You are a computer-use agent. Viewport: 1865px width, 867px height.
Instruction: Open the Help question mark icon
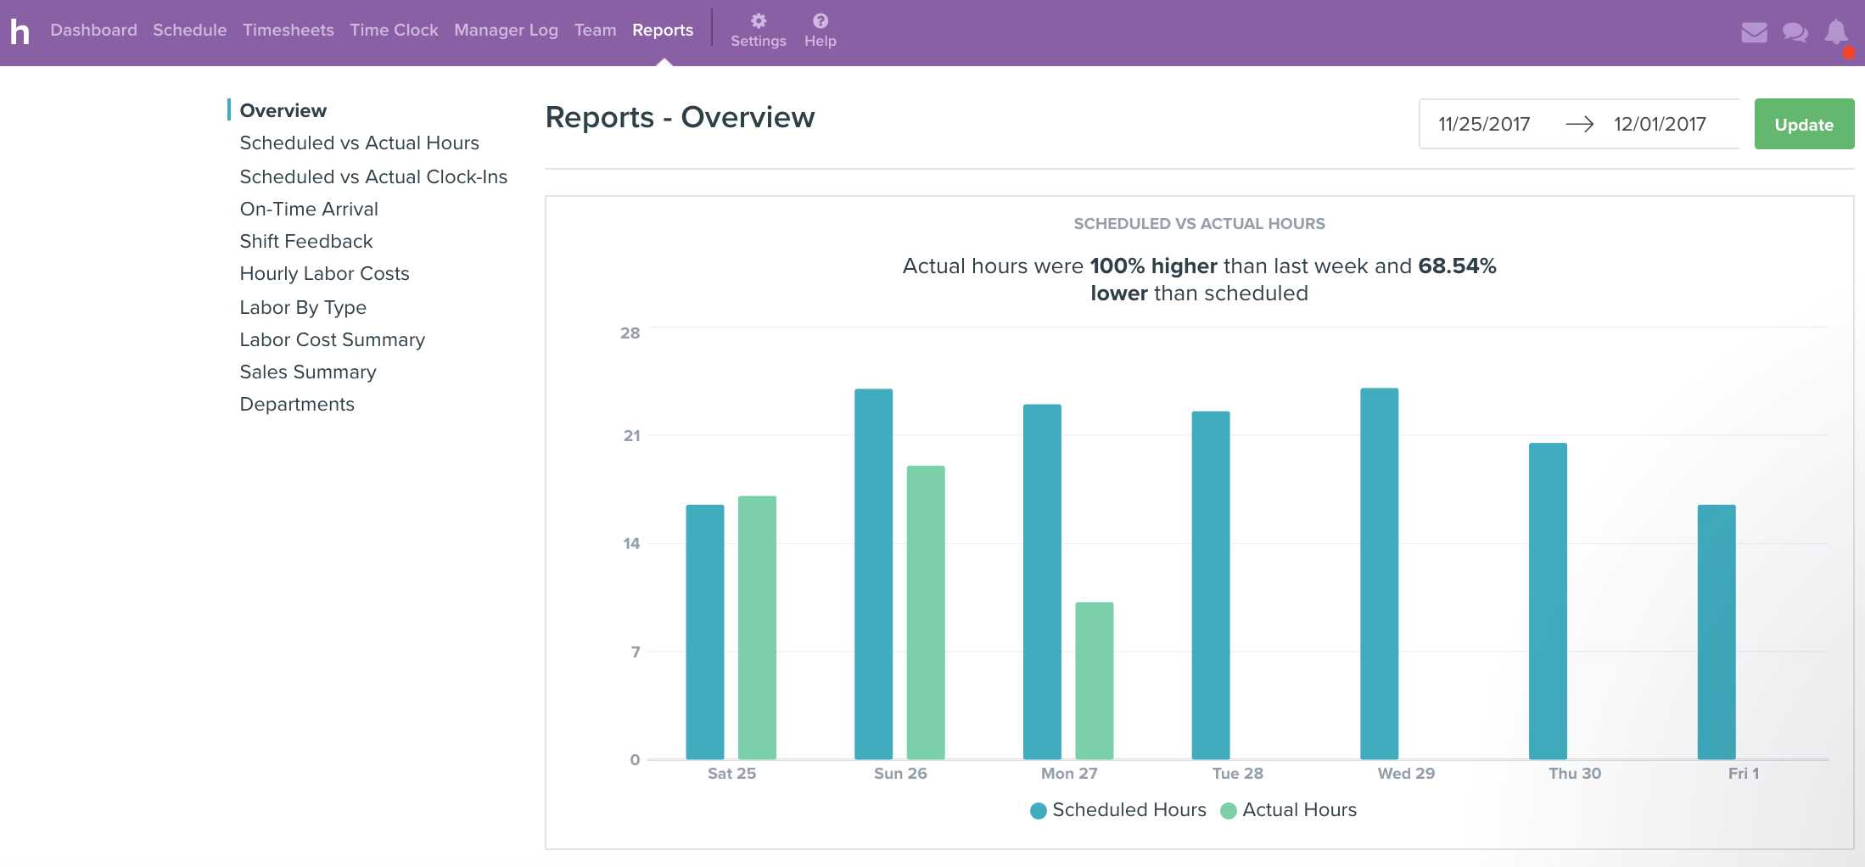pos(820,21)
